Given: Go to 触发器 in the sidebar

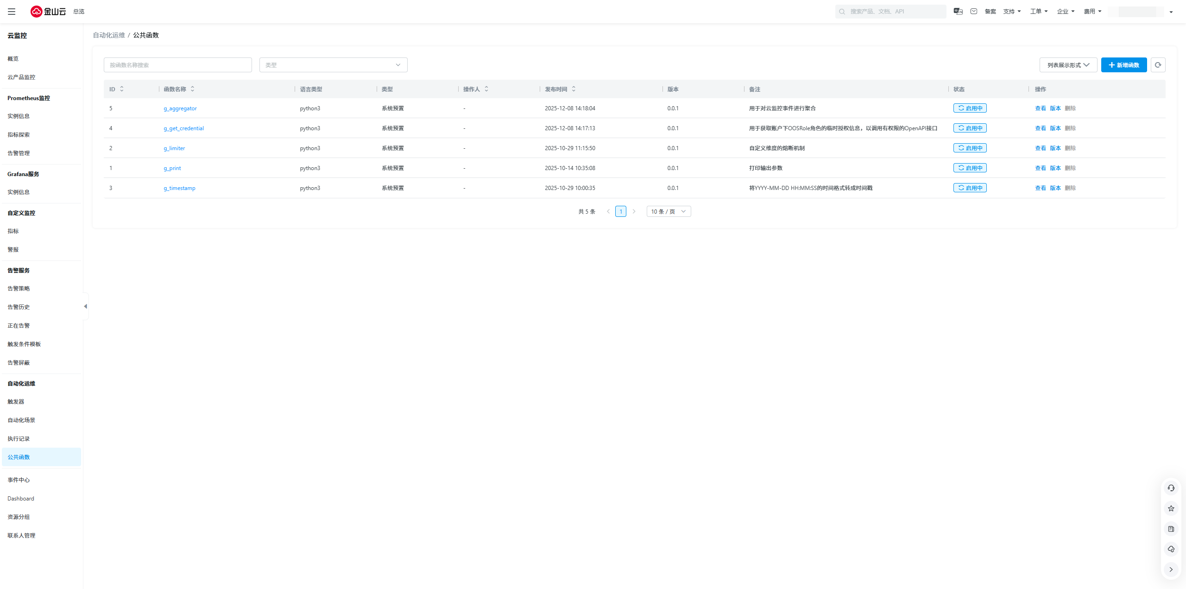Looking at the screenshot, I should click(x=16, y=402).
